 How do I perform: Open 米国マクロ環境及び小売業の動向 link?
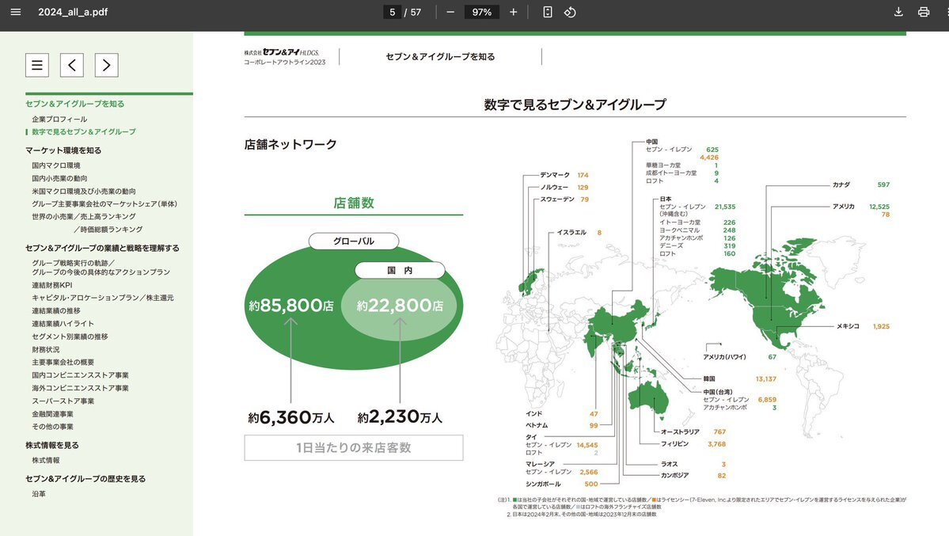tap(84, 192)
